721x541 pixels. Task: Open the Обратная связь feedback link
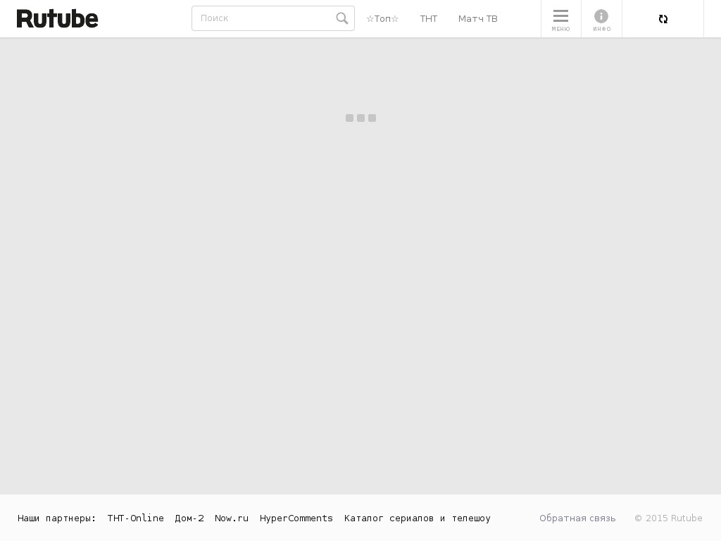coord(577,518)
